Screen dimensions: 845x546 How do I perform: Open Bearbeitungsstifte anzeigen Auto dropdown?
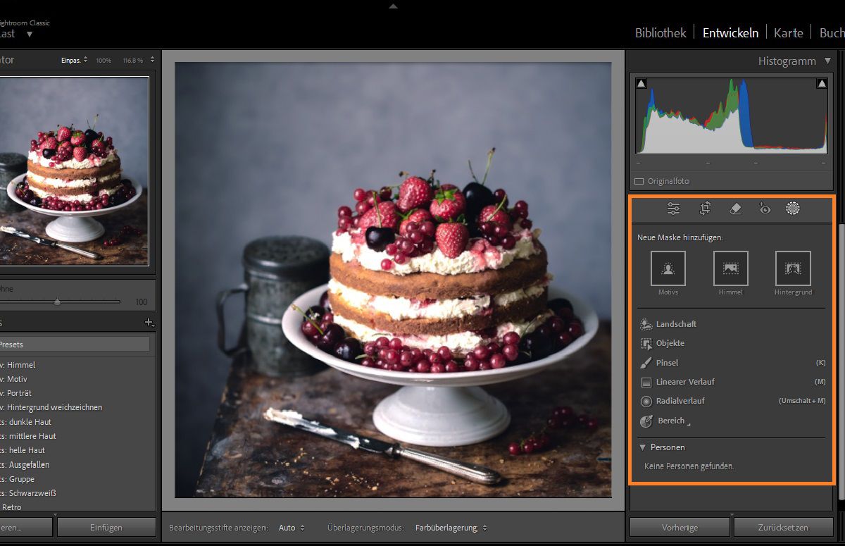click(292, 528)
